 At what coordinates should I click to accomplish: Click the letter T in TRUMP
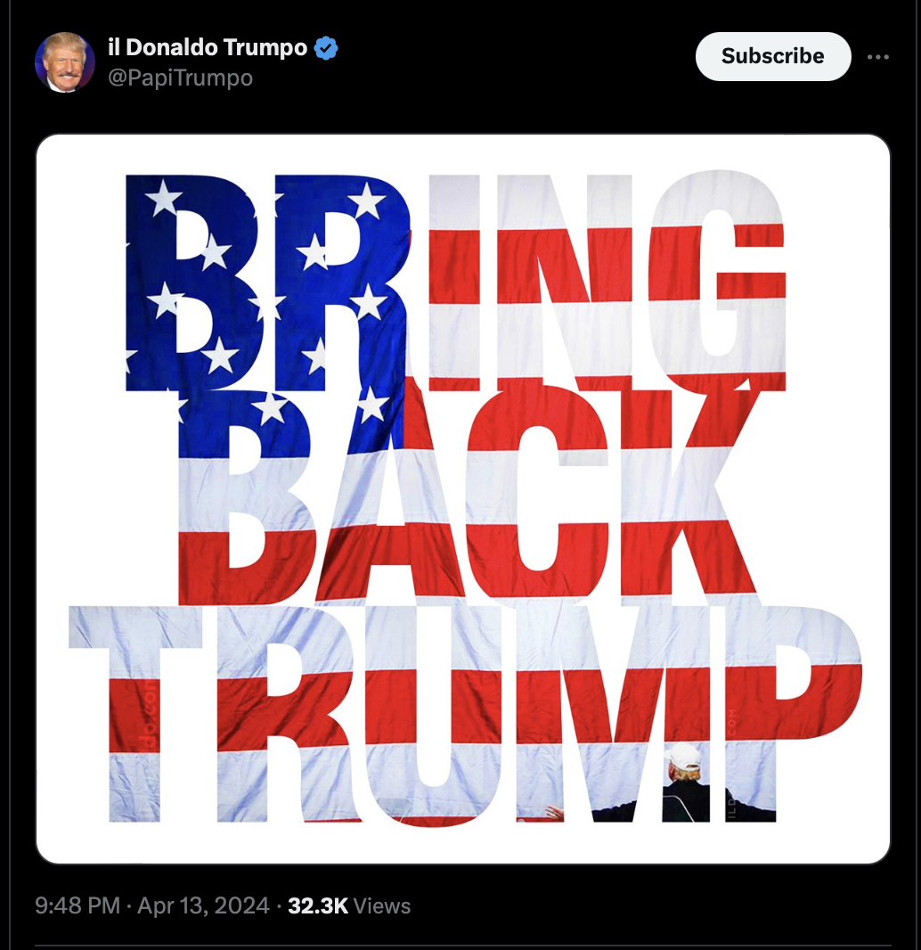click(x=135, y=714)
